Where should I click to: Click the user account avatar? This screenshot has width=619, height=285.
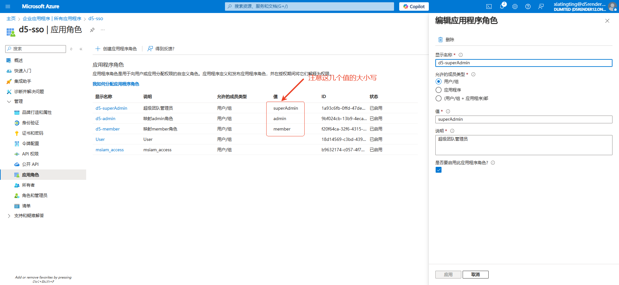[612, 6]
